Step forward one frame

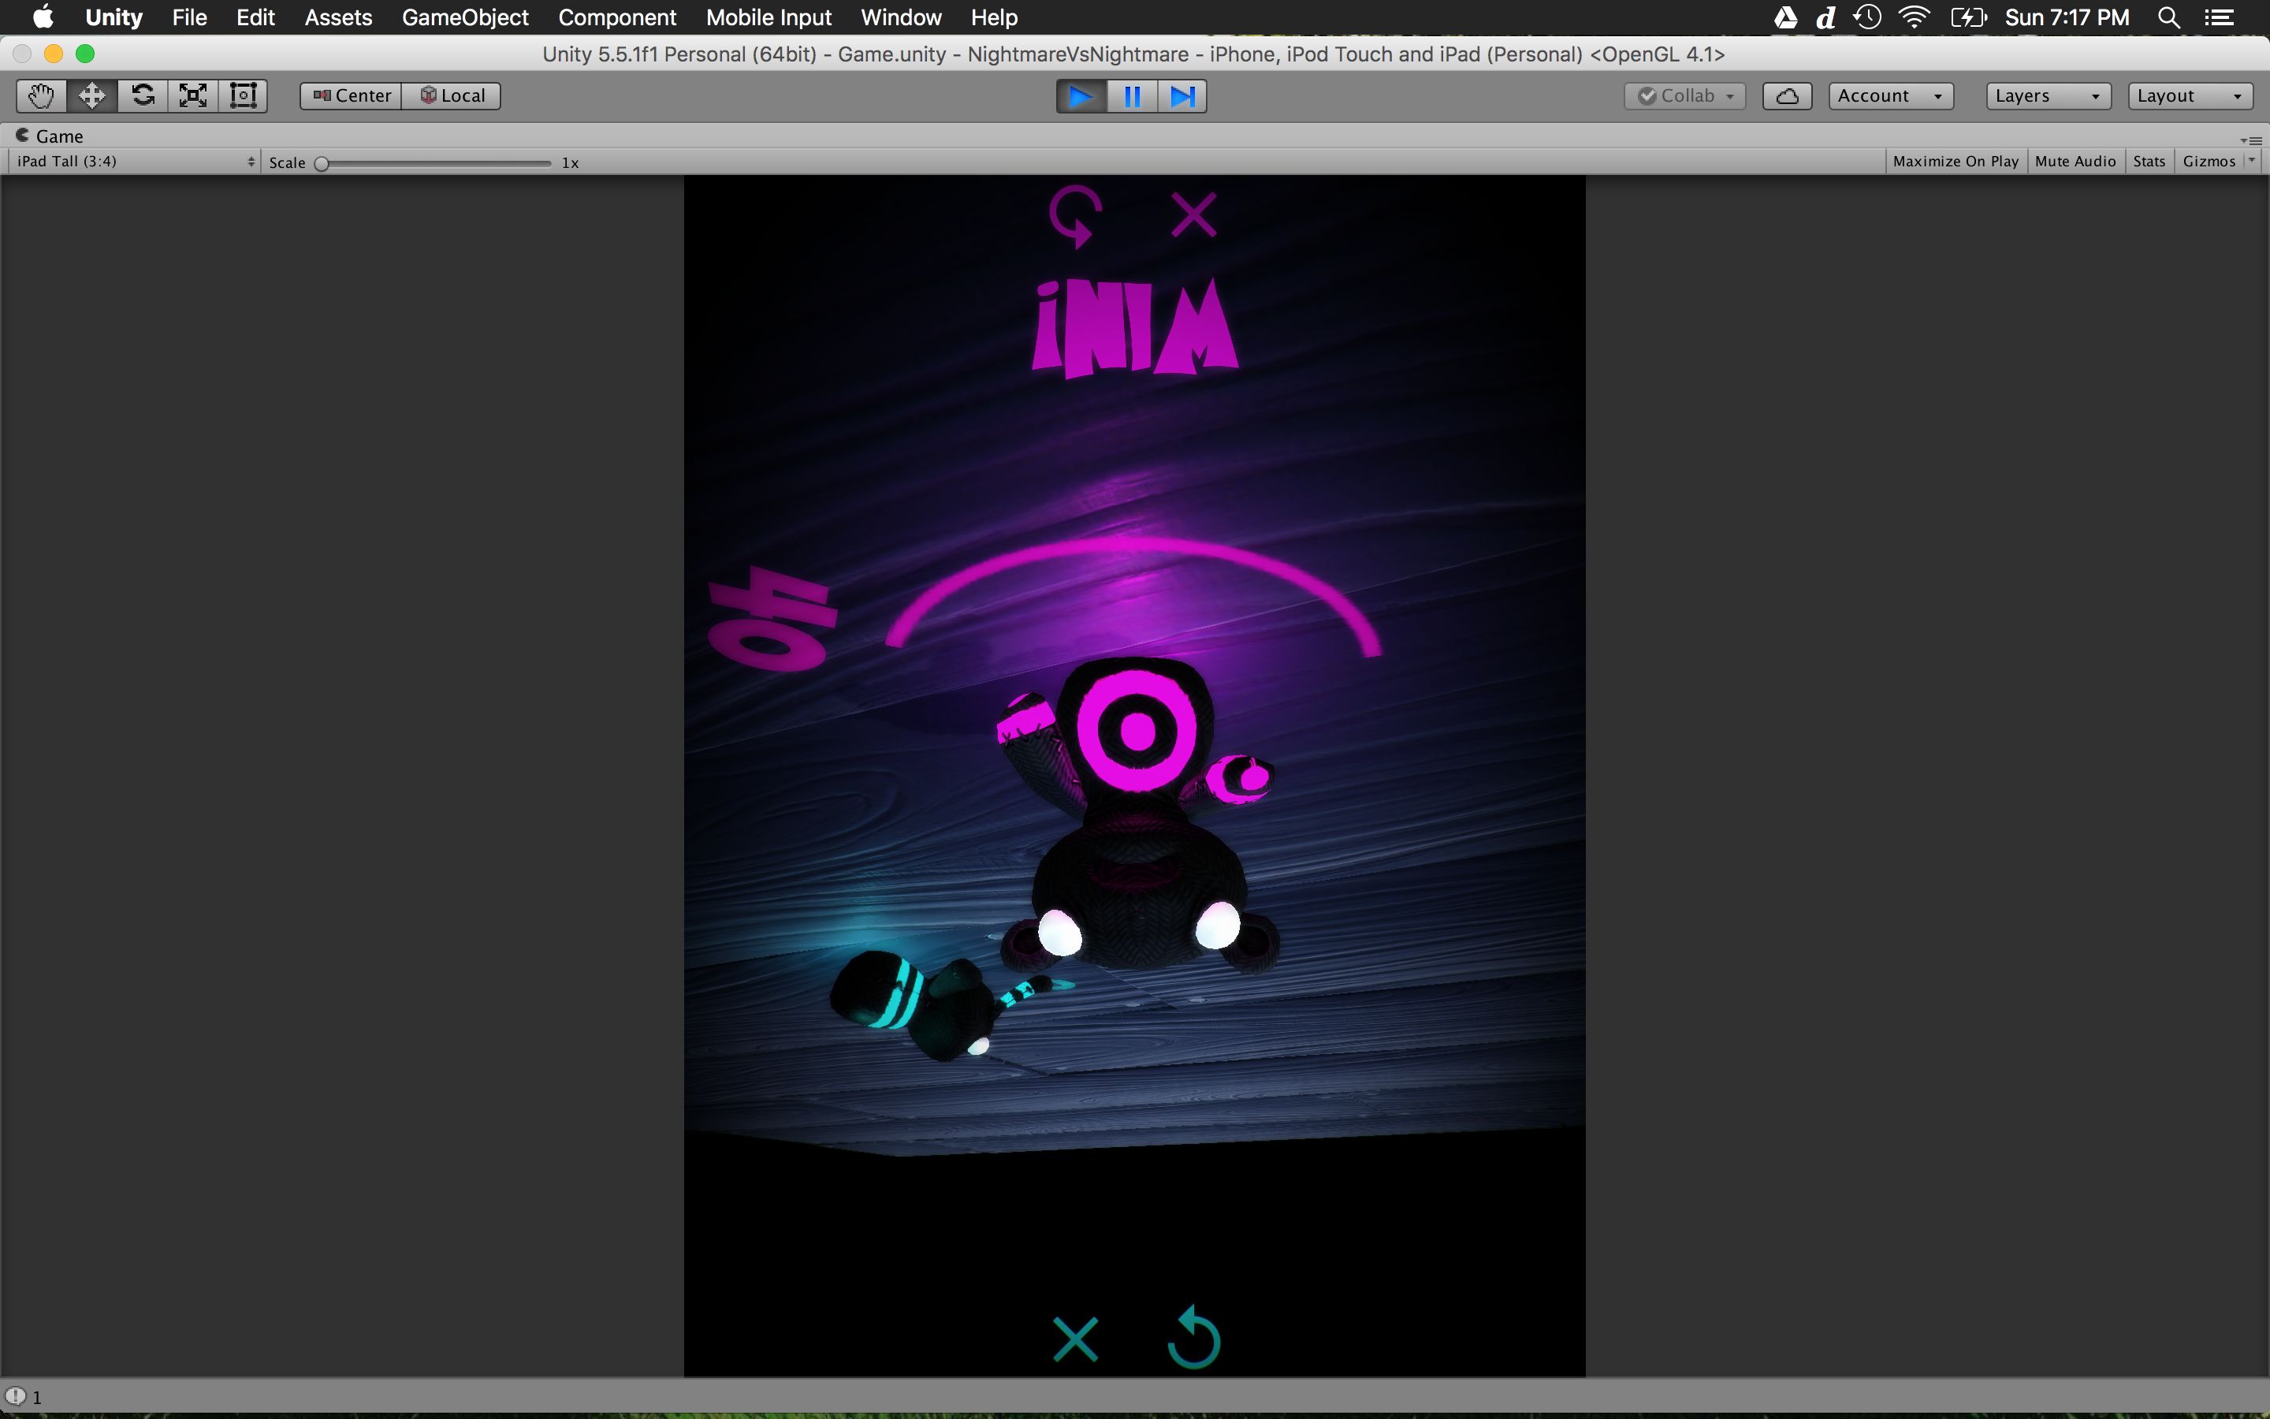pyautogui.click(x=1182, y=95)
